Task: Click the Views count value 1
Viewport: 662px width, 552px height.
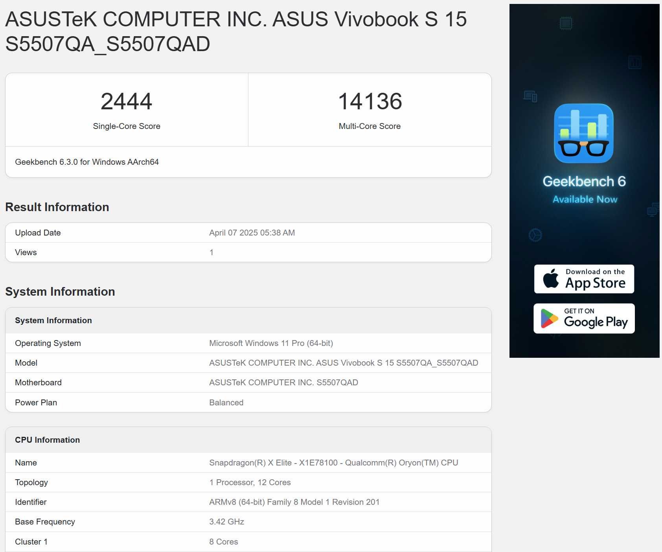Action: [x=211, y=252]
